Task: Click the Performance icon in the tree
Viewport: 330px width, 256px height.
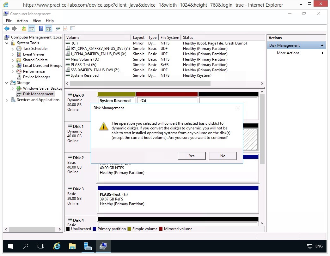Action: click(x=19, y=71)
